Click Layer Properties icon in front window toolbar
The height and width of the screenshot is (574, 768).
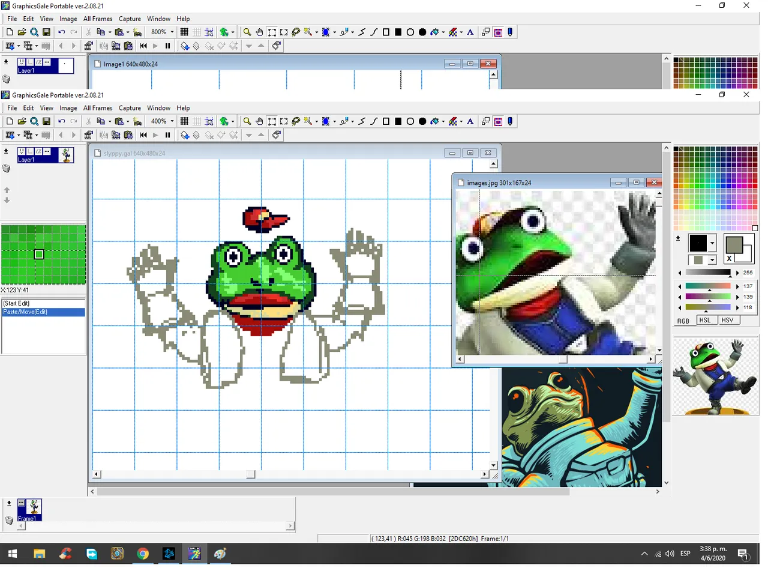point(277,135)
